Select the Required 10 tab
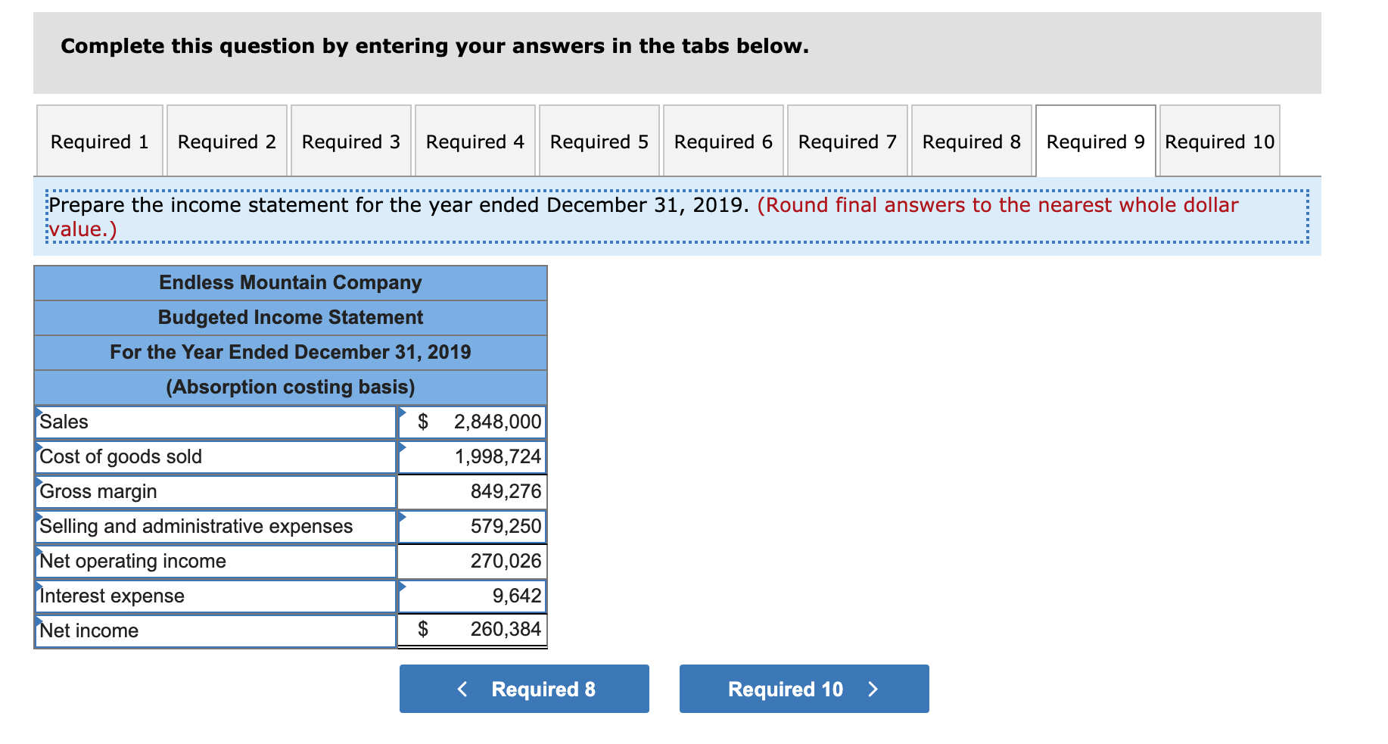The width and height of the screenshot is (1388, 744). 1218,141
